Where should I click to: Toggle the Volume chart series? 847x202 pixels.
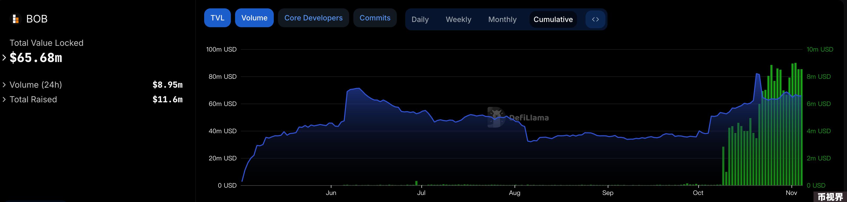pos(254,18)
